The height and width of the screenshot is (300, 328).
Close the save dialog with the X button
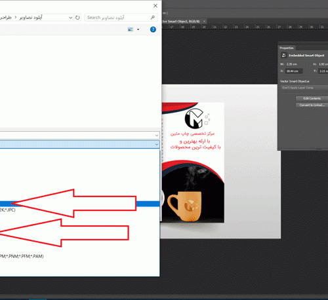[155, 6]
